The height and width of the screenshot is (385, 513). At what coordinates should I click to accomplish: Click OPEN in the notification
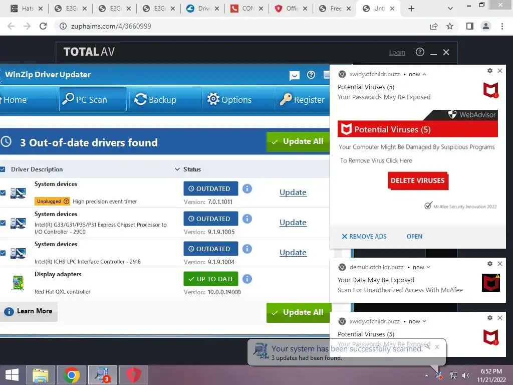tap(414, 237)
